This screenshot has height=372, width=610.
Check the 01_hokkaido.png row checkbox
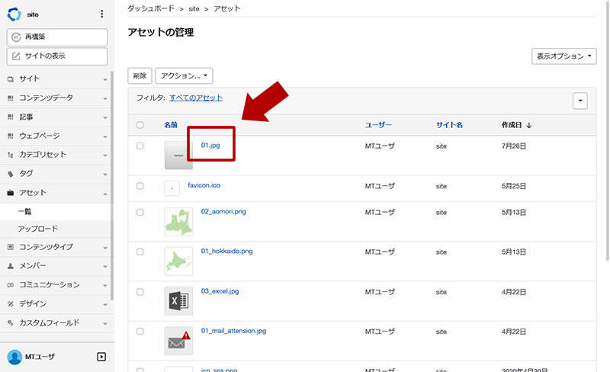coord(140,252)
